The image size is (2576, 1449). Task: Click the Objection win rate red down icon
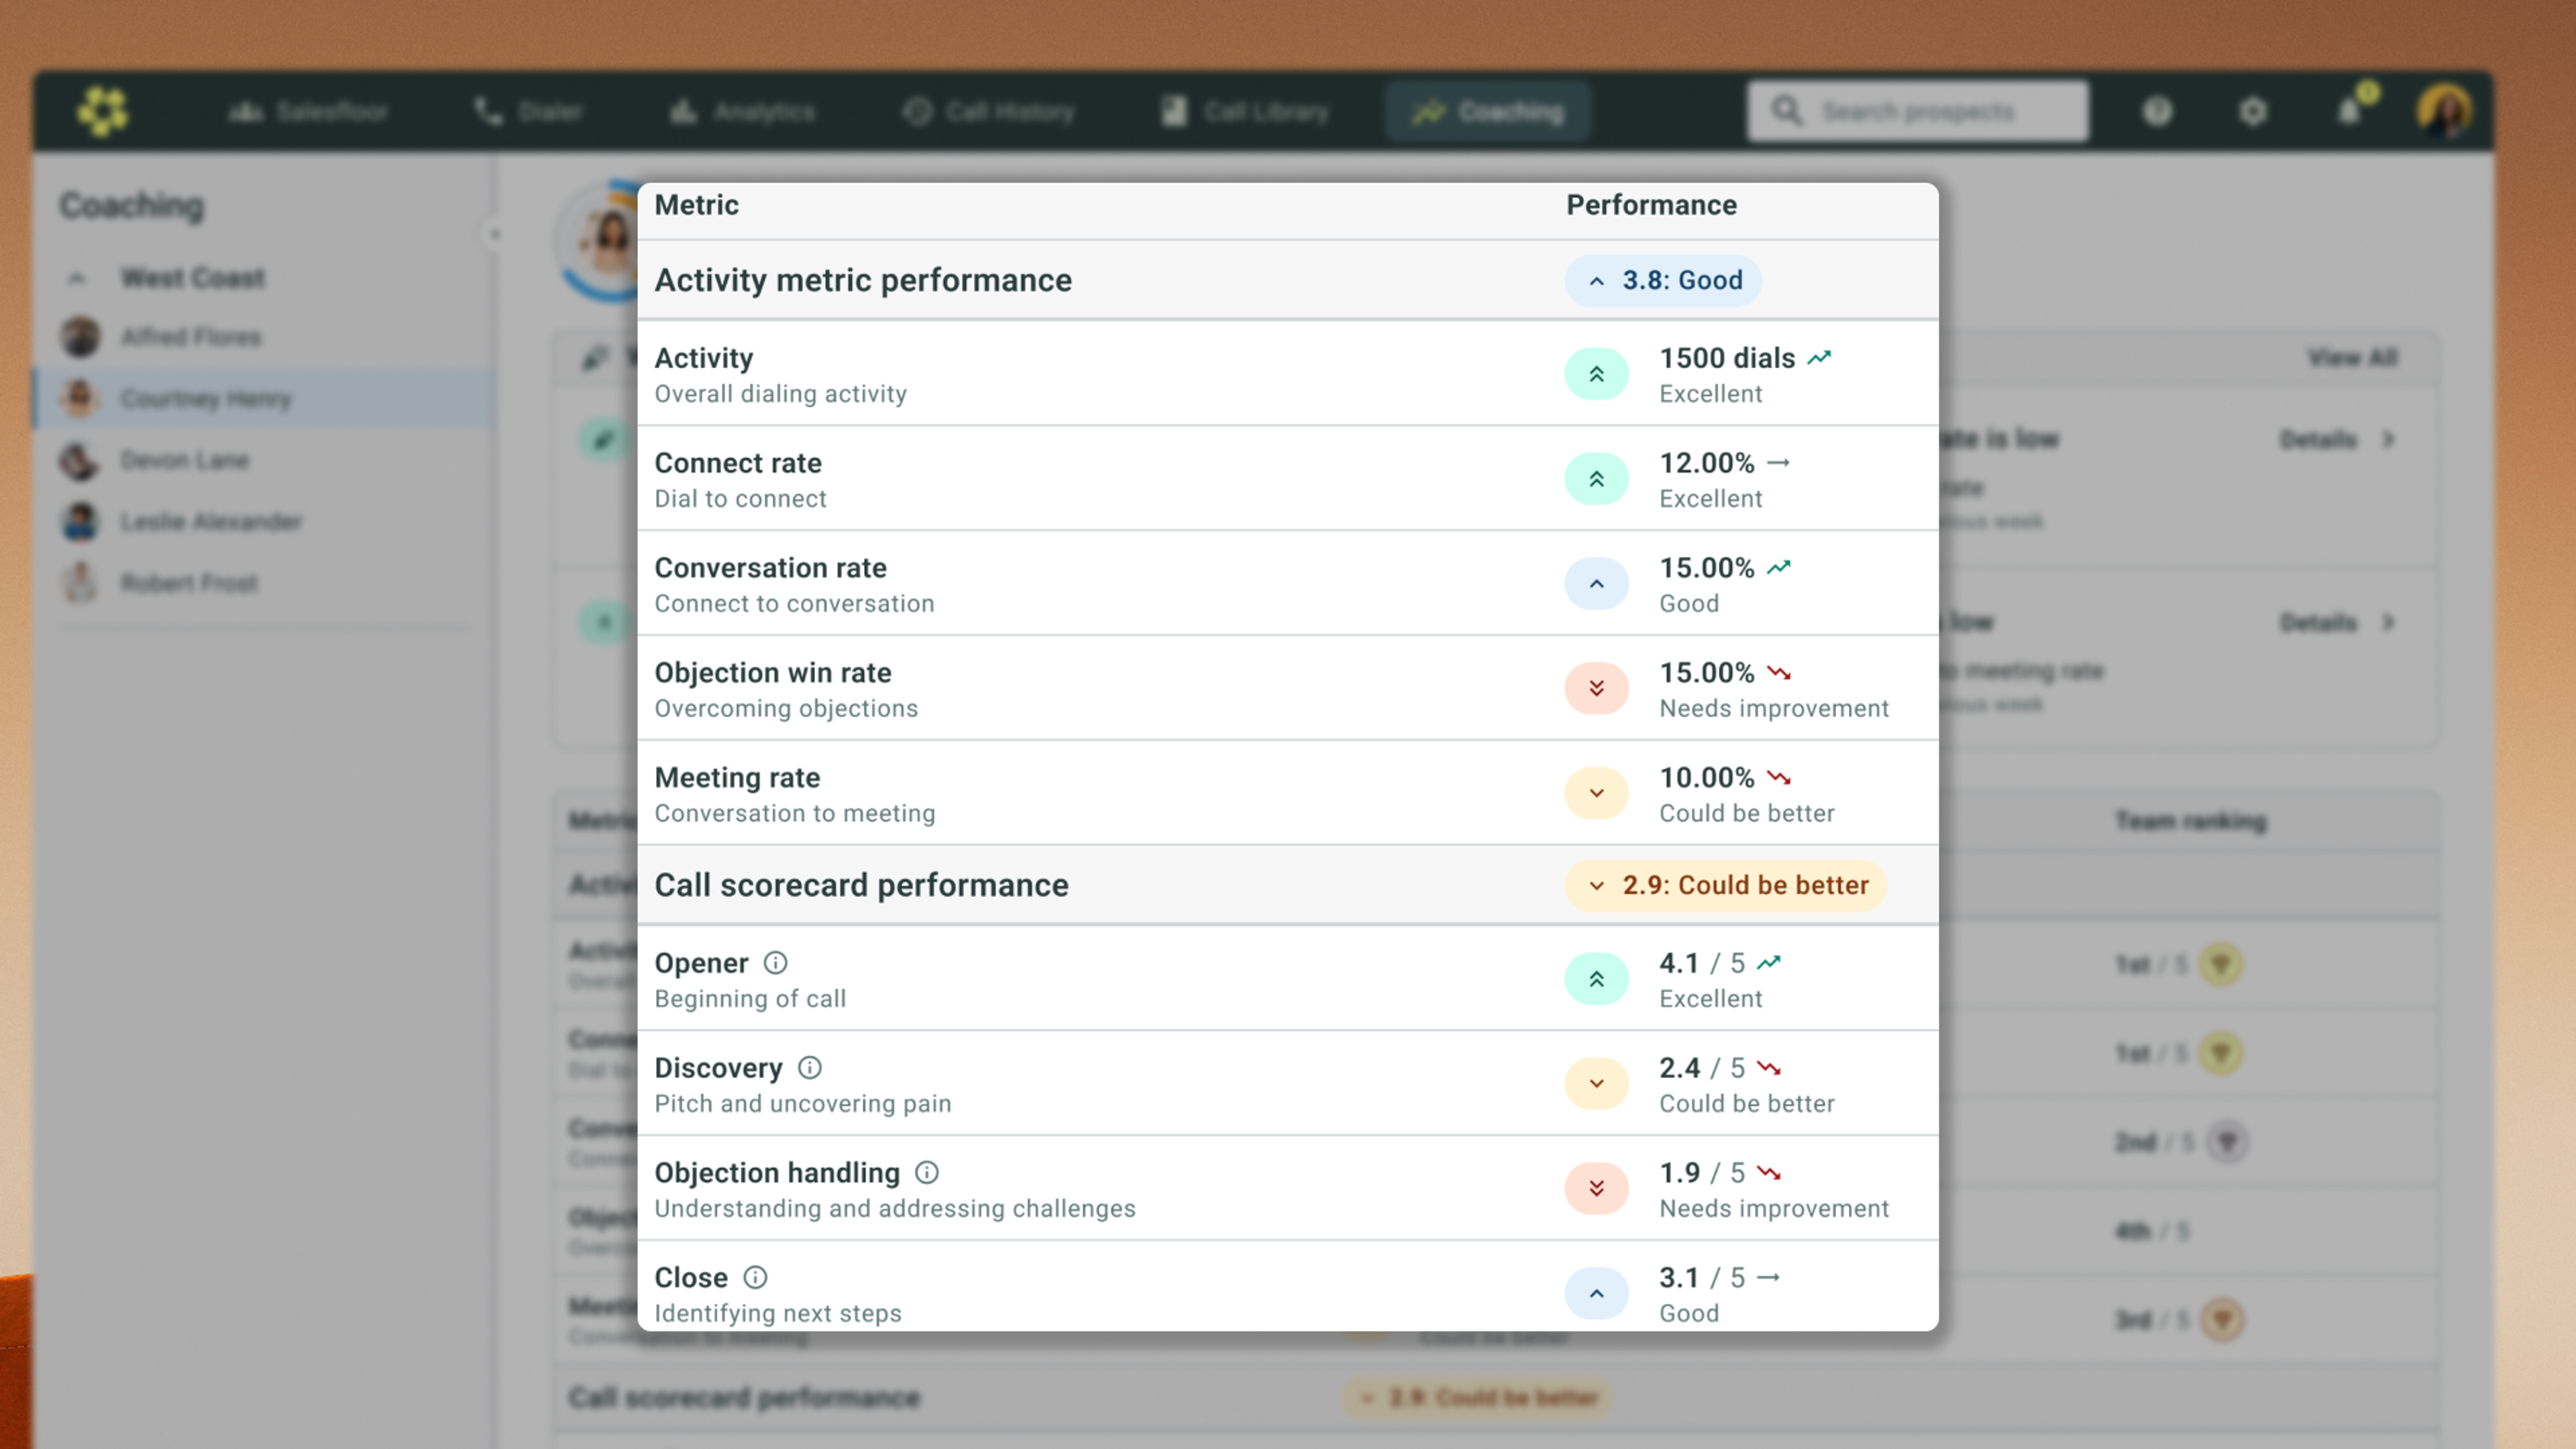pyautogui.click(x=1597, y=688)
